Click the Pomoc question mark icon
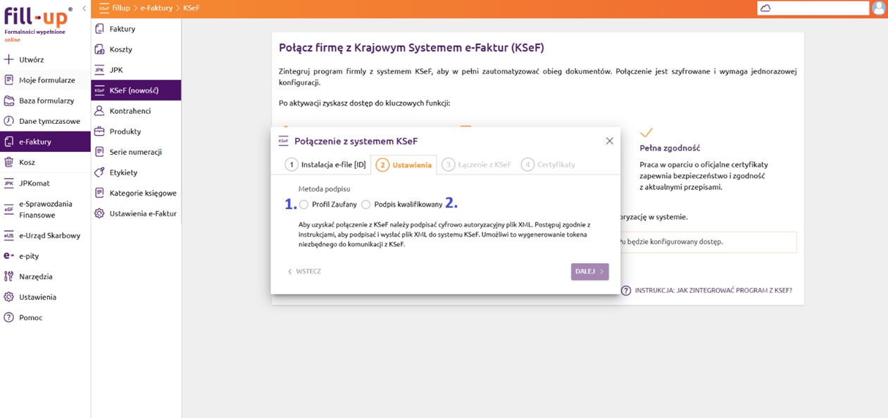 tap(9, 317)
